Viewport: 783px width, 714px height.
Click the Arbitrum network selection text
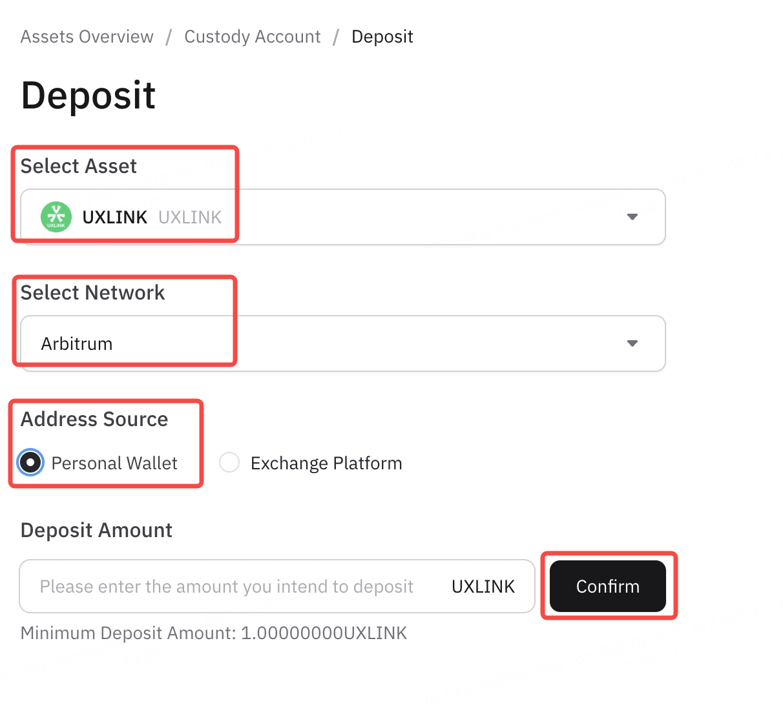pyautogui.click(x=77, y=343)
